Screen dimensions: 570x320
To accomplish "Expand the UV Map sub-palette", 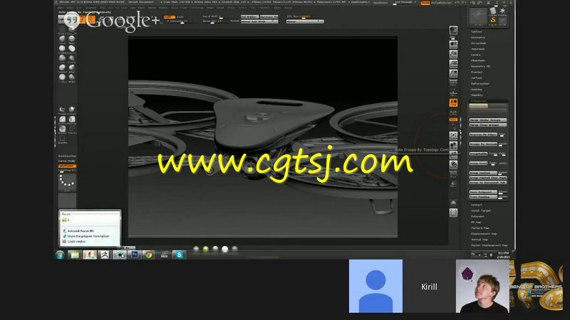I will [476, 222].
